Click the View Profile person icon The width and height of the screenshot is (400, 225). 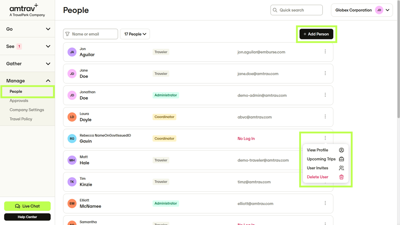(341, 150)
